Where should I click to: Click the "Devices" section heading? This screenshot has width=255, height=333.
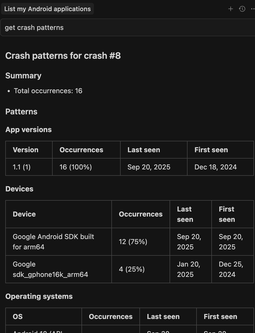(19, 189)
